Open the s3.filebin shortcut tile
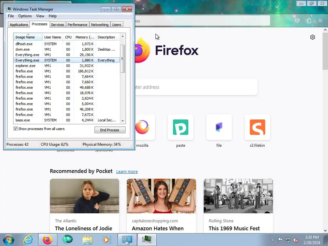328x246 pixels. click(257, 127)
